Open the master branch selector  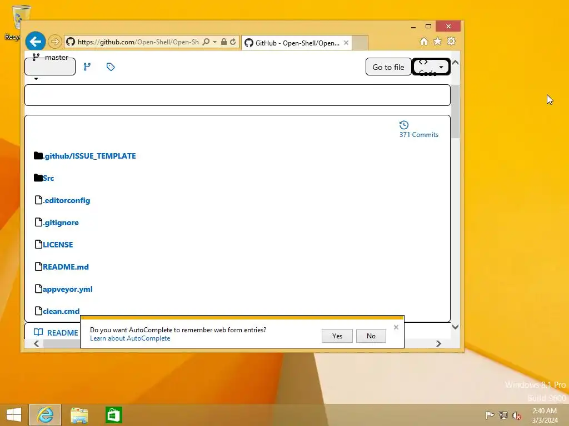pos(50,67)
